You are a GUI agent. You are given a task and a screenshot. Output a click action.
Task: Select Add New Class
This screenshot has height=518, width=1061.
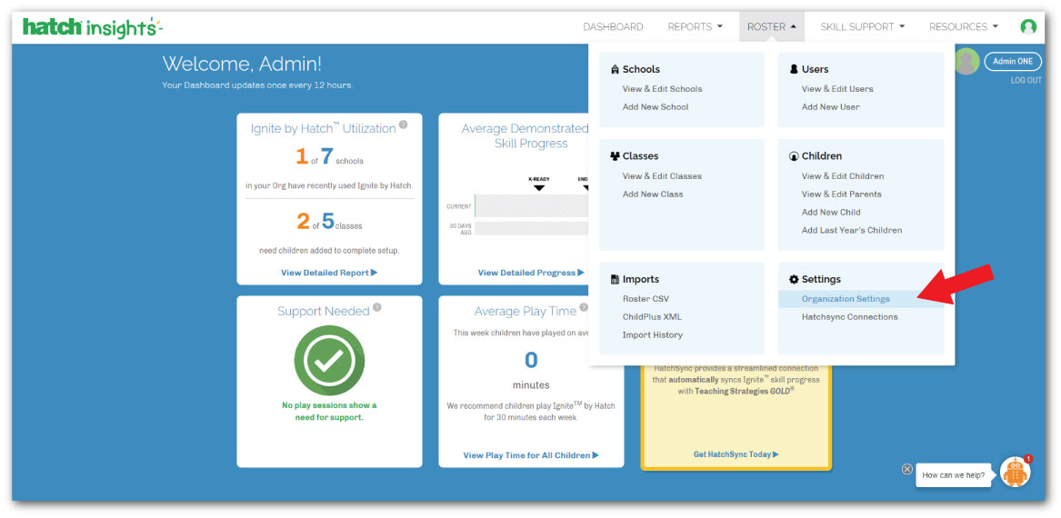pyautogui.click(x=653, y=194)
